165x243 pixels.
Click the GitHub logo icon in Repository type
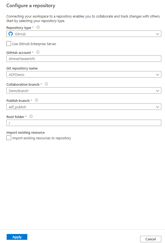10,34
